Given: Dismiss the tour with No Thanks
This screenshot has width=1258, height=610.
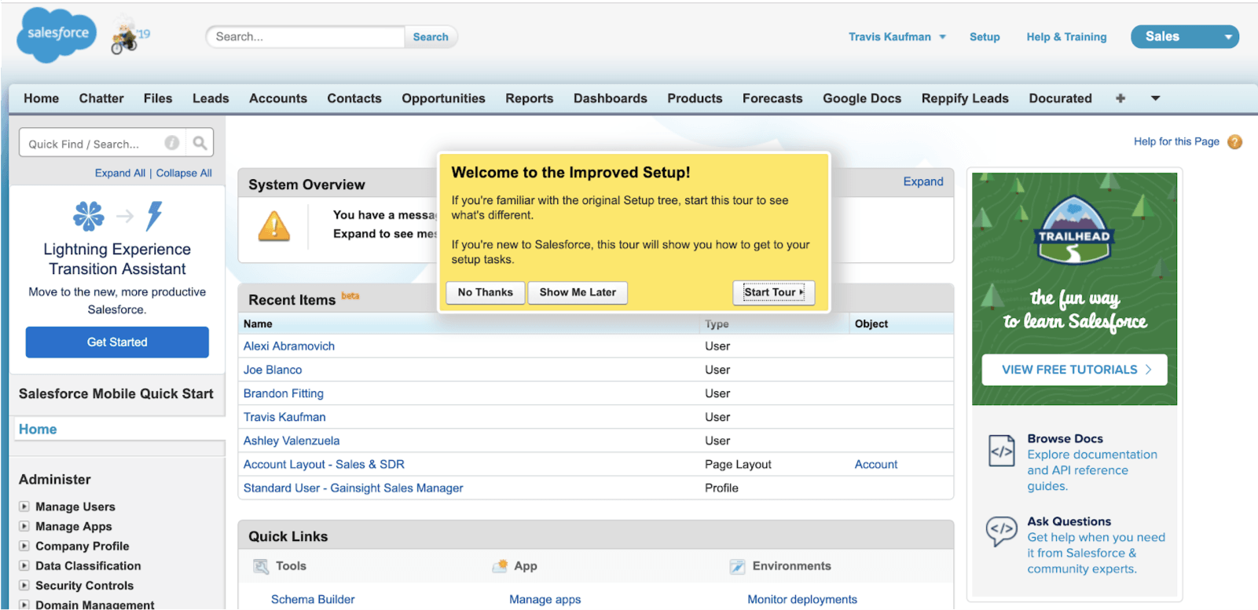Looking at the screenshot, I should click(485, 292).
